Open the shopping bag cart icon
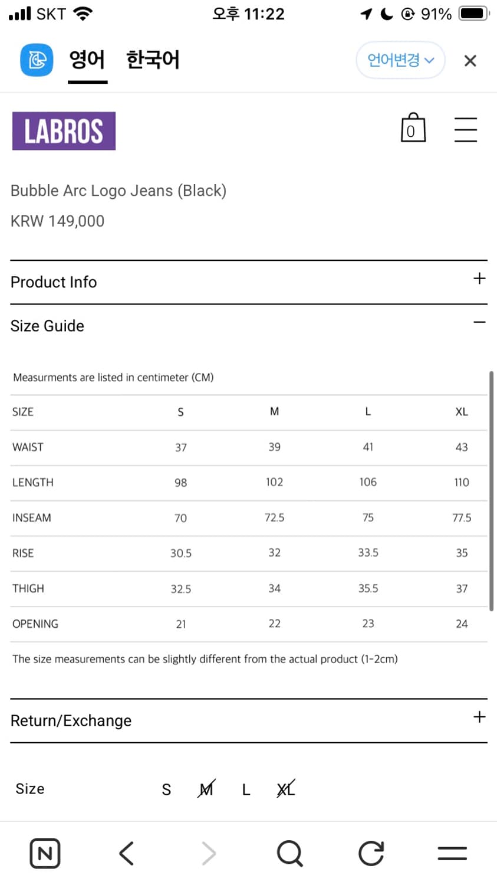This screenshot has height=885, width=497. click(x=413, y=127)
